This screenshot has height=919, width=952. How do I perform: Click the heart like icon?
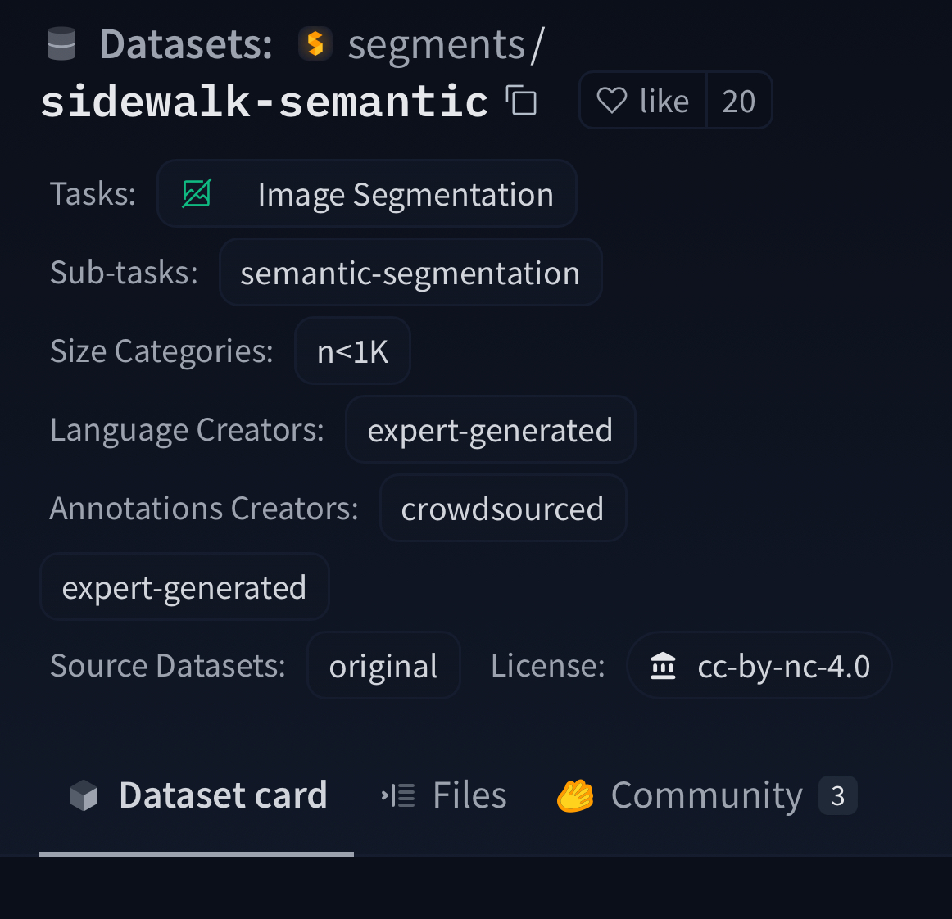pyautogui.click(x=612, y=101)
